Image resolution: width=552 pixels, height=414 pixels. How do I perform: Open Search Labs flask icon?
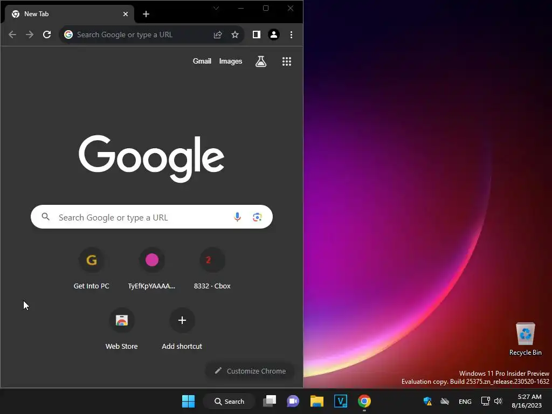pyautogui.click(x=261, y=61)
